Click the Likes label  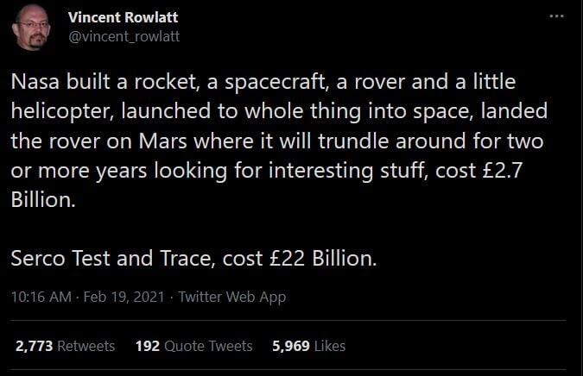point(330,346)
